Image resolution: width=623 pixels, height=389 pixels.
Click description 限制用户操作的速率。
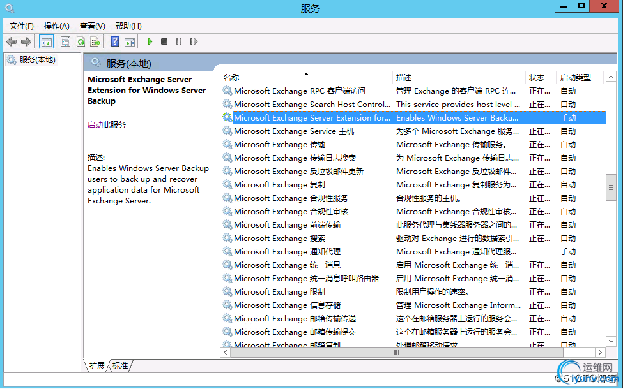(433, 292)
